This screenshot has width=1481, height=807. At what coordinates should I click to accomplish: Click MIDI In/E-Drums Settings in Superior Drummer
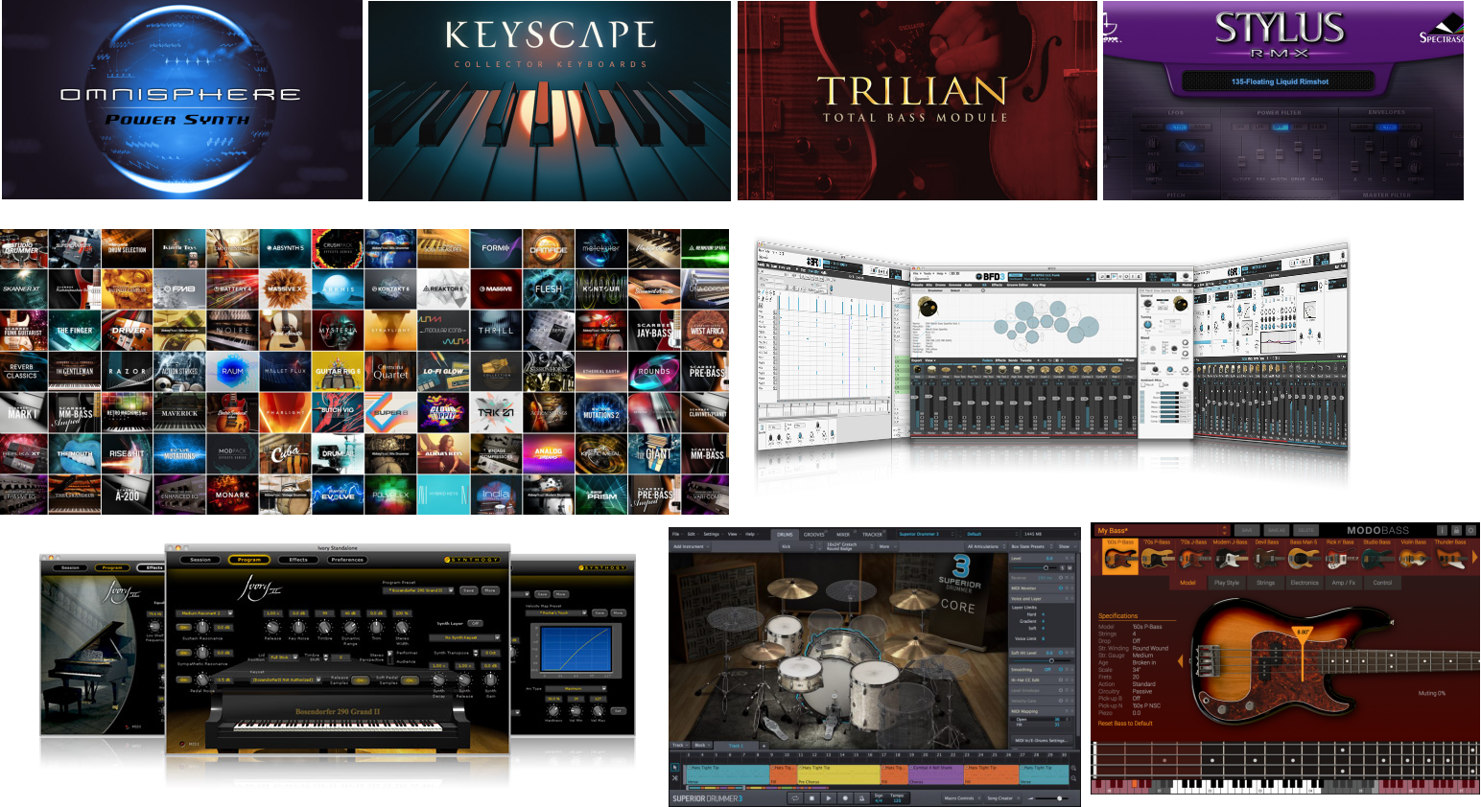tap(1042, 740)
